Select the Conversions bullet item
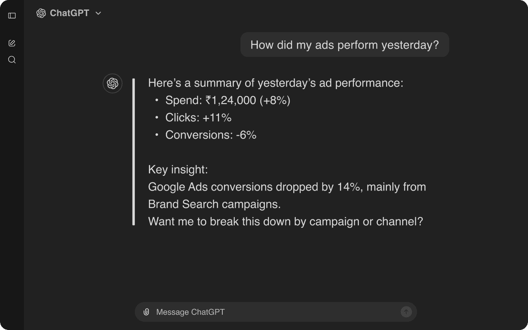528x330 pixels. point(210,134)
